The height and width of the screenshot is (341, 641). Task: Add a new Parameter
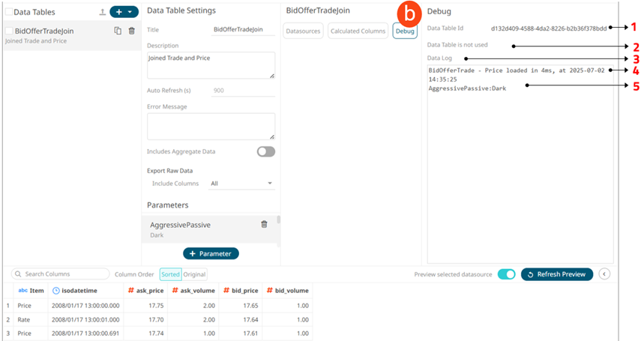(x=211, y=253)
